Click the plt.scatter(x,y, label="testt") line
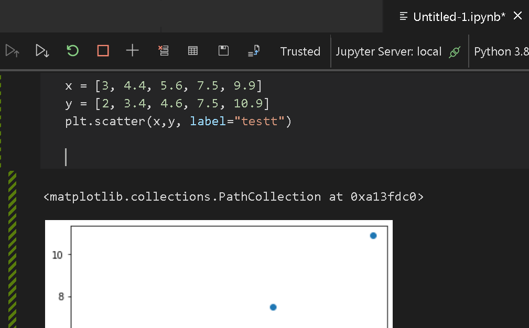 (178, 122)
